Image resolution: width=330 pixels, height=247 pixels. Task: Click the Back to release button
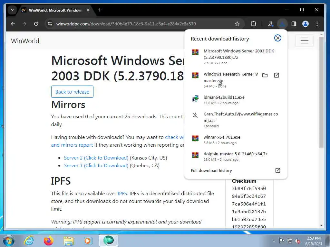(72, 92)
